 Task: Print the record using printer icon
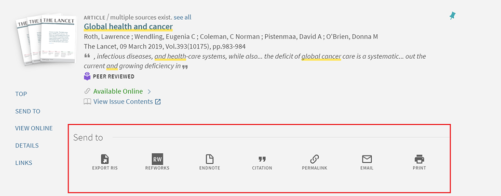[x=419, y=159]
